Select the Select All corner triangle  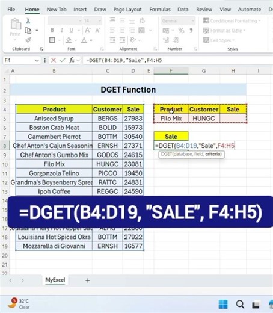pyautogui.click(x=7, y=71)
